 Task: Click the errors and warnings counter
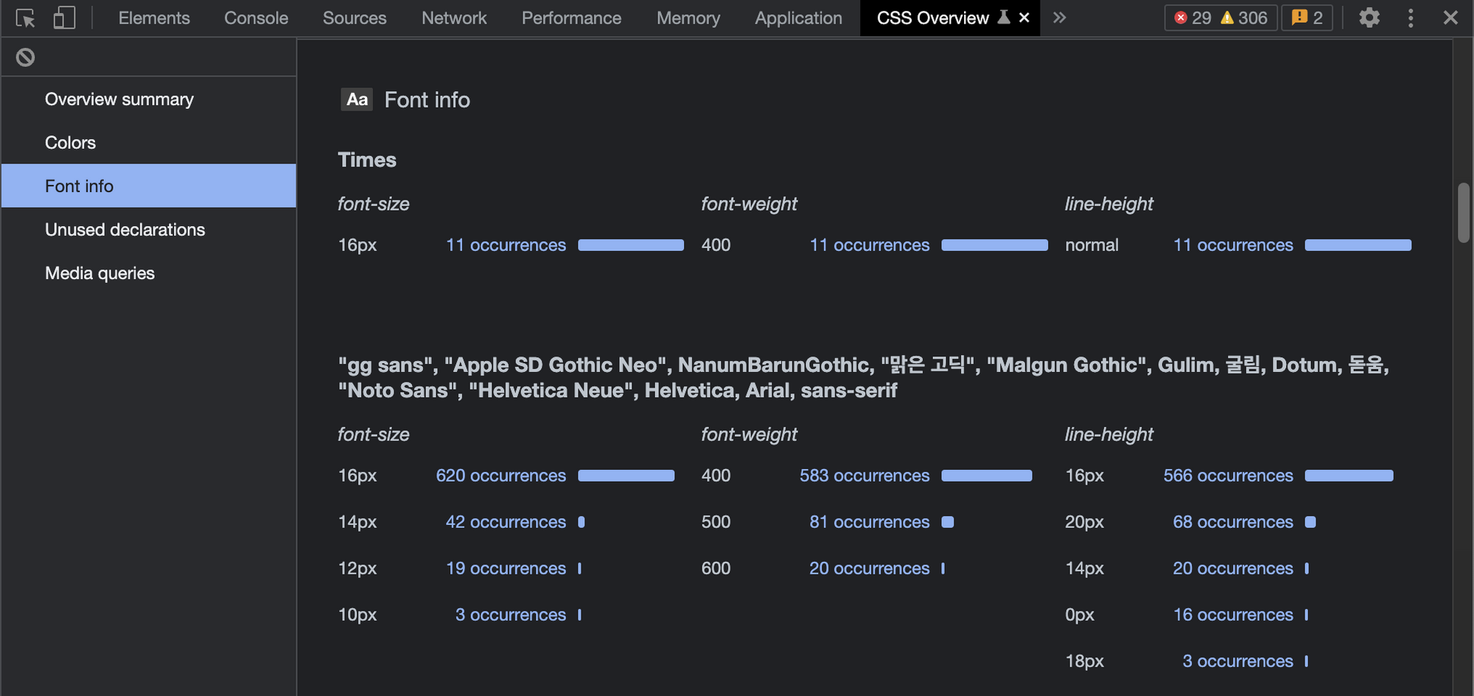1221,18
